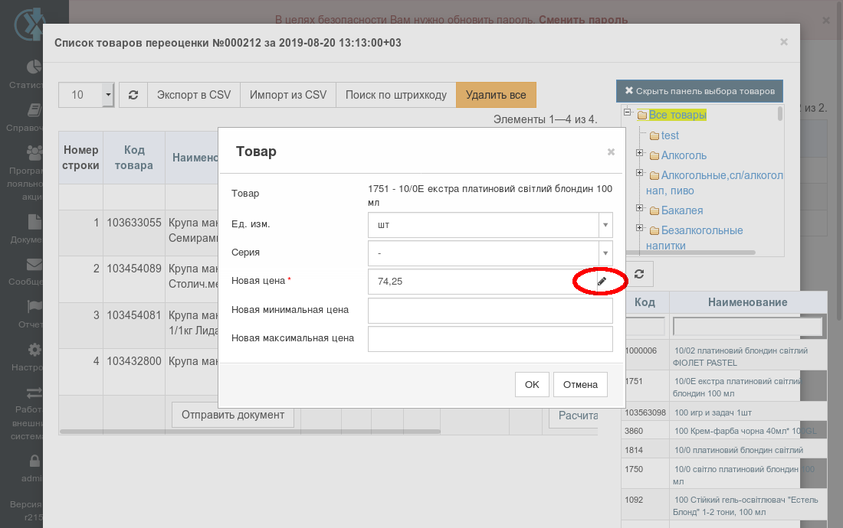Image resolution: width=843 pixels, height=528 pixels.
Task: Click the Новая минимальная цена field
Action: [x=490, y=310]
